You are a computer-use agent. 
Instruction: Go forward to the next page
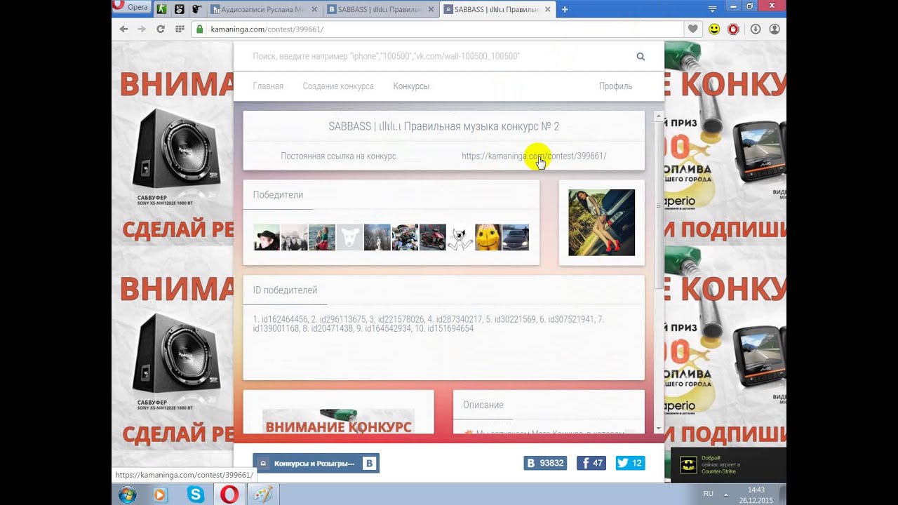(142, 29)
